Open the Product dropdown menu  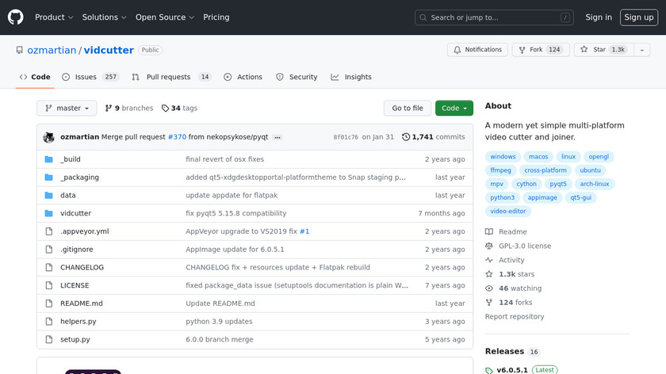coord(54,17)
